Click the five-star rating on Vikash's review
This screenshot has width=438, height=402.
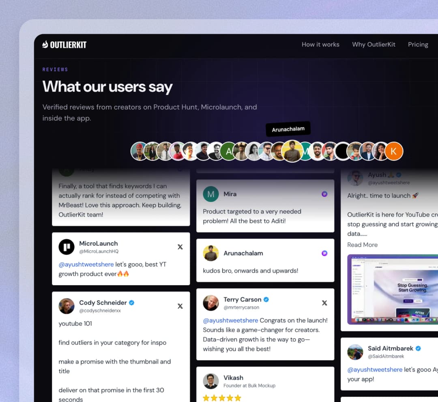(222, 398)
